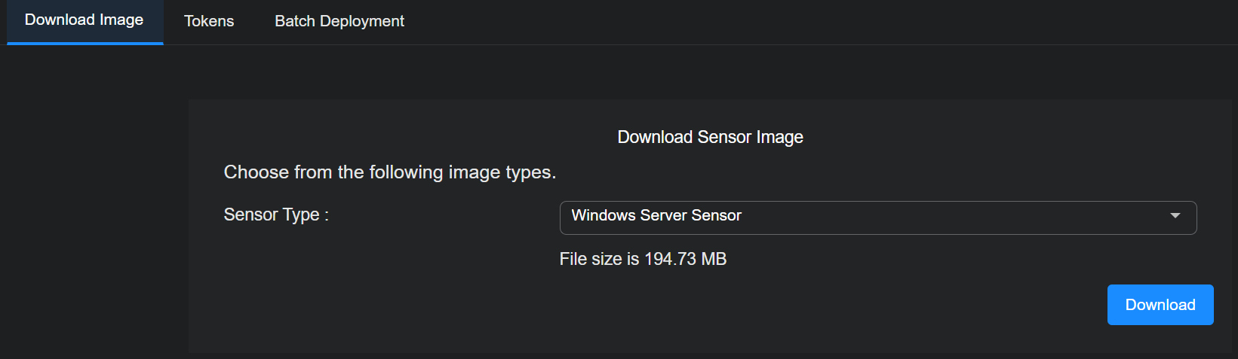Return to the active Download Image tab
This screenshot has height=359, width=1238.
click(x=84, y=20)
